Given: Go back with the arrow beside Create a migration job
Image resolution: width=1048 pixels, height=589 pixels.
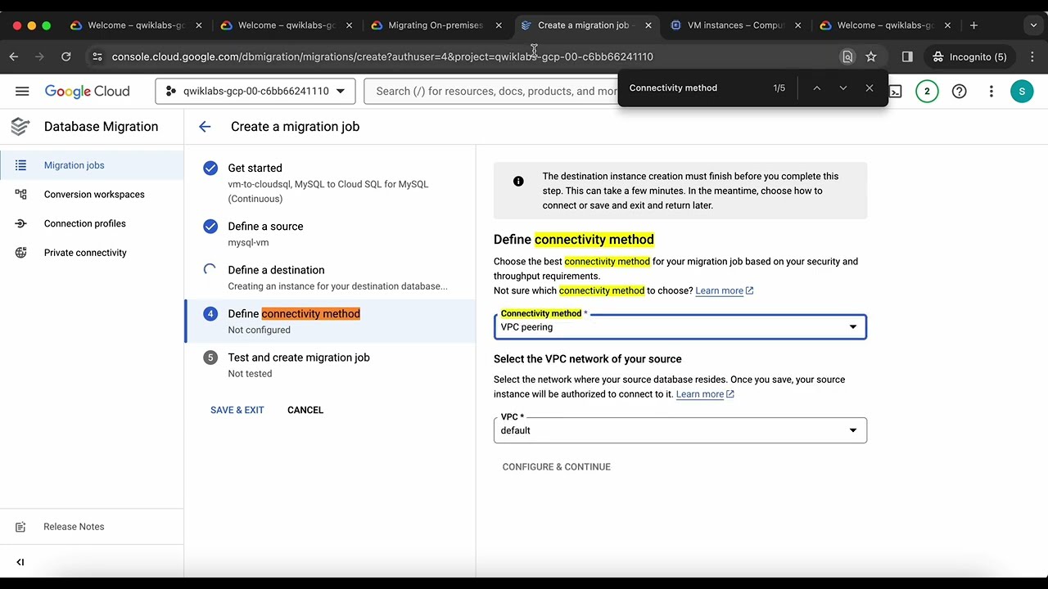Looking at the screenshot, I should [205, 126].
